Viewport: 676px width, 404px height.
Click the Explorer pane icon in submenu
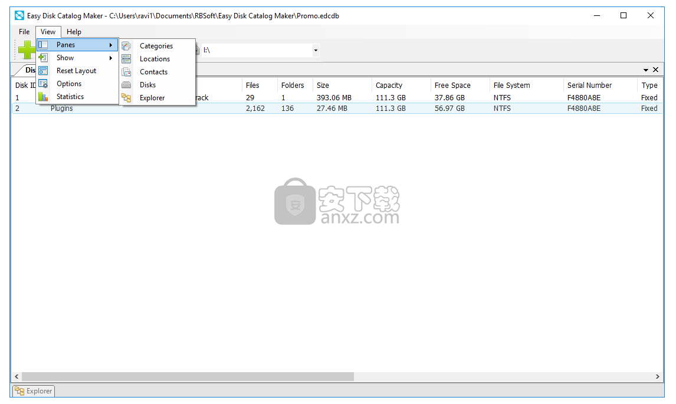126,98
